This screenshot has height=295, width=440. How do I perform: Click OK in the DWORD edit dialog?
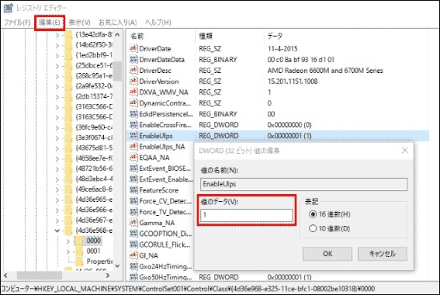(x=327, y=254)
